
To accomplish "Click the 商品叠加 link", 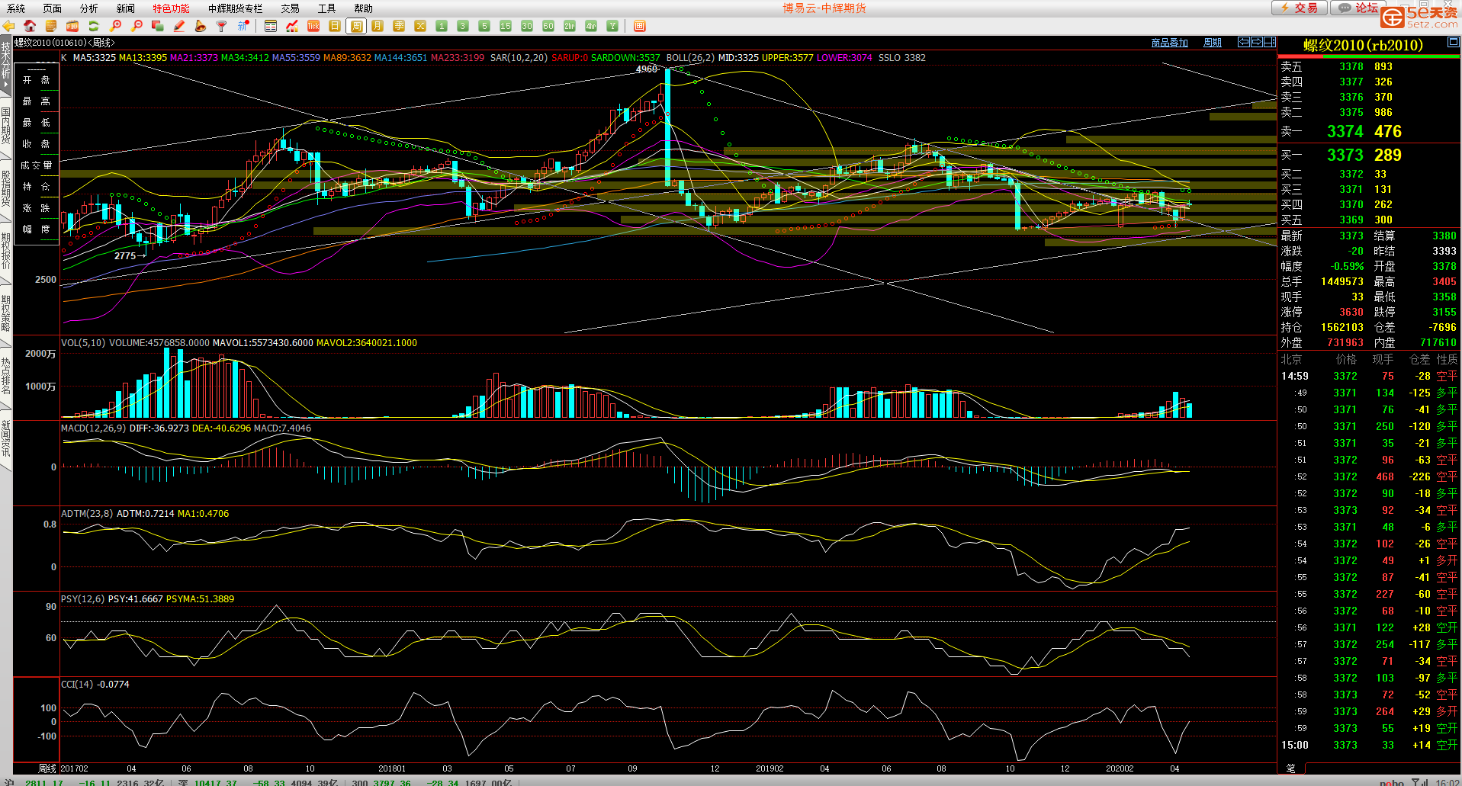I will point(1170,43).
